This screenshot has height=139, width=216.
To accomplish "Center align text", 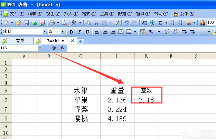I will pyautogui.click(x=105, y=32).
